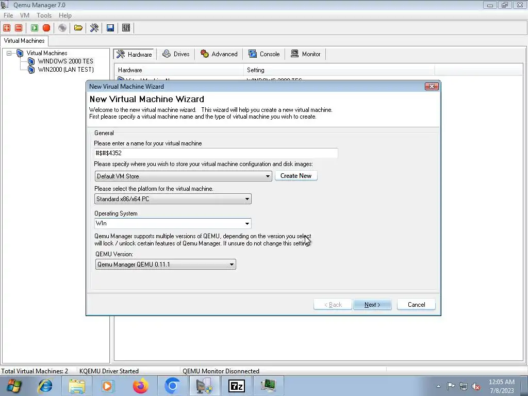Click the blue floppy save icon

[110, 28]
